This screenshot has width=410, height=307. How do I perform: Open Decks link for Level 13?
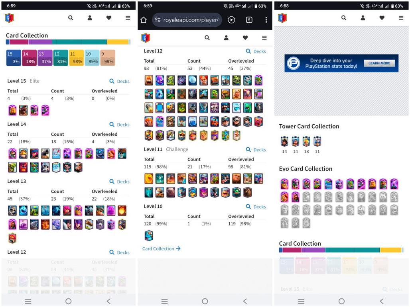pos(120,182)
